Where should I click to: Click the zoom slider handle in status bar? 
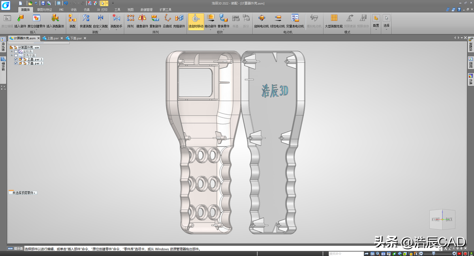point(434,253)
